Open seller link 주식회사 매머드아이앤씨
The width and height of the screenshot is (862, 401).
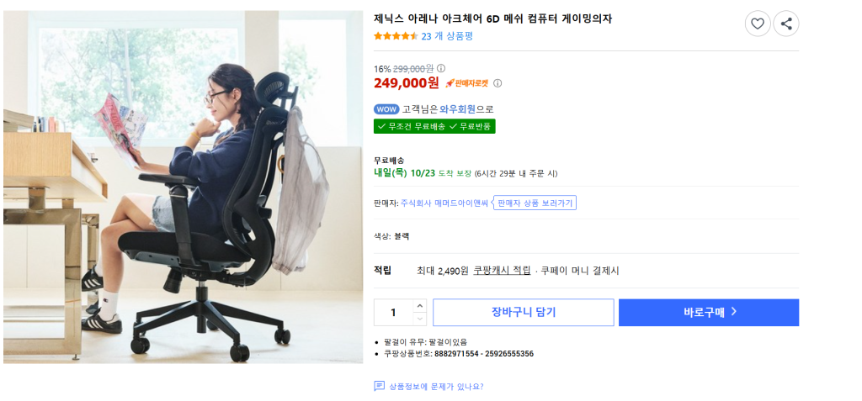(444, 203)
